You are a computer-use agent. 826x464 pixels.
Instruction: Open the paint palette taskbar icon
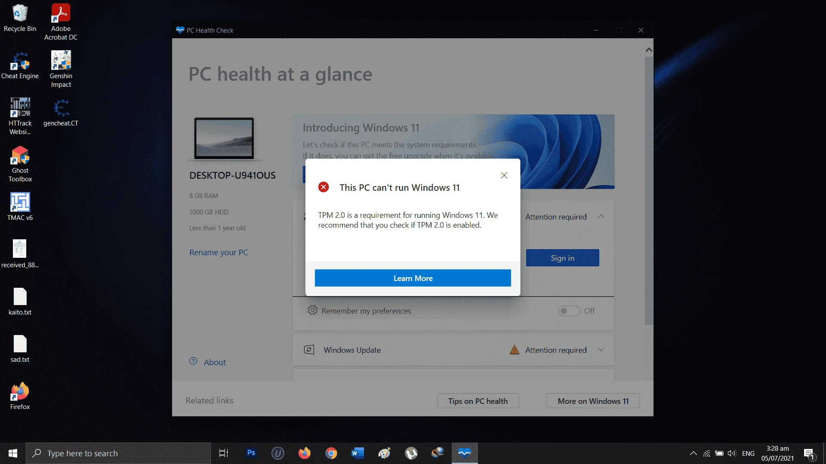[x=385, y=453]
